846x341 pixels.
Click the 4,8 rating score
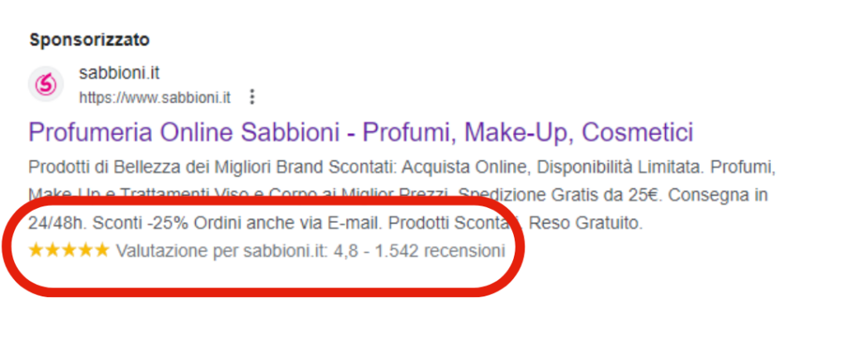click(x=345, y=252)
